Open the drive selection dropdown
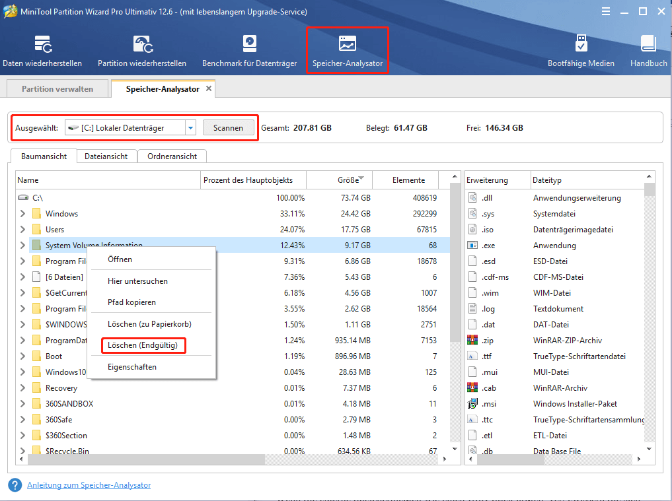This screenshot has width=672, height=501. point(190,127)
